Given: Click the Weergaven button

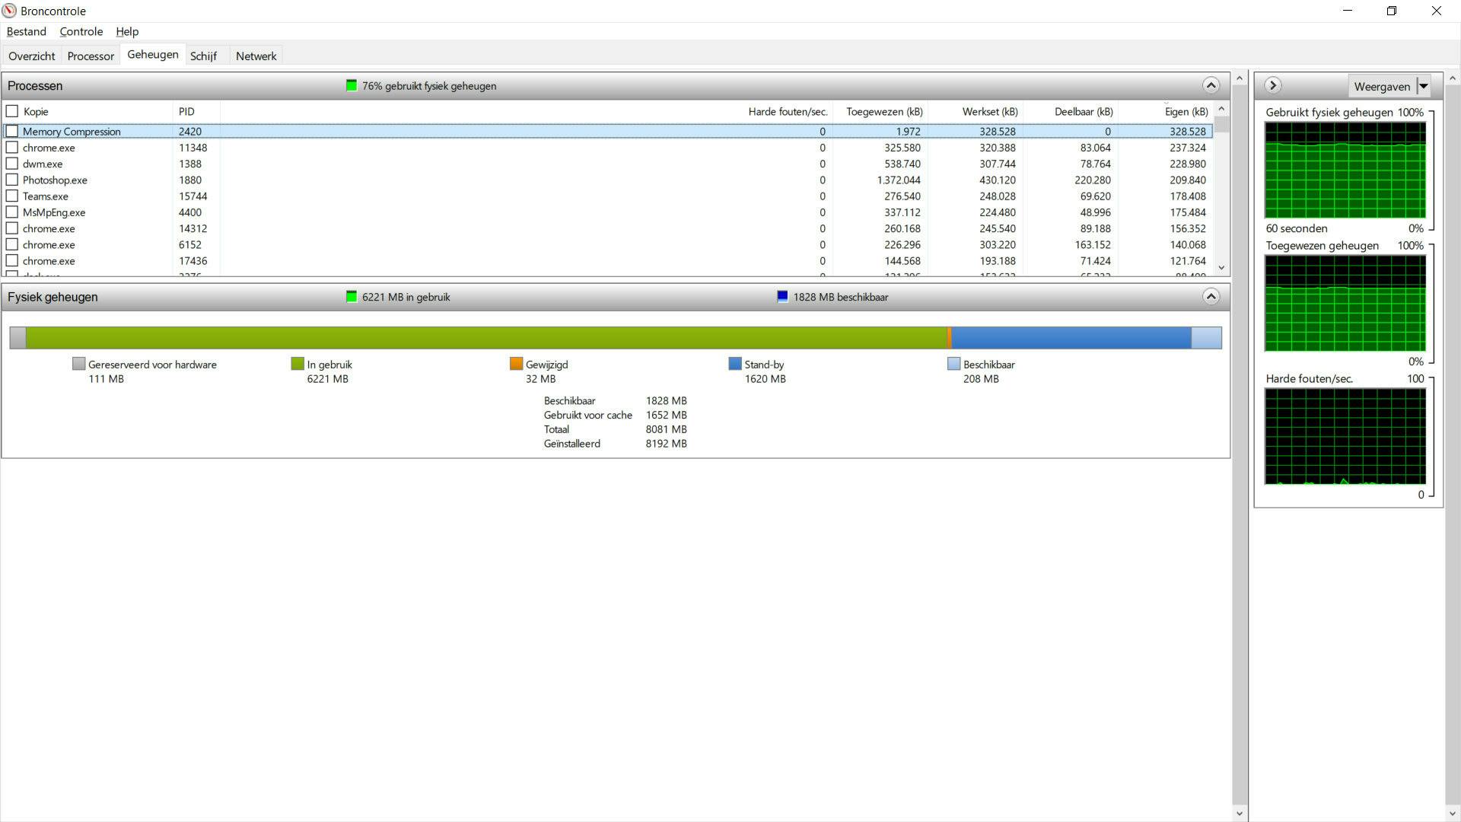Looking at the screenshot, I should point(1381,86).
